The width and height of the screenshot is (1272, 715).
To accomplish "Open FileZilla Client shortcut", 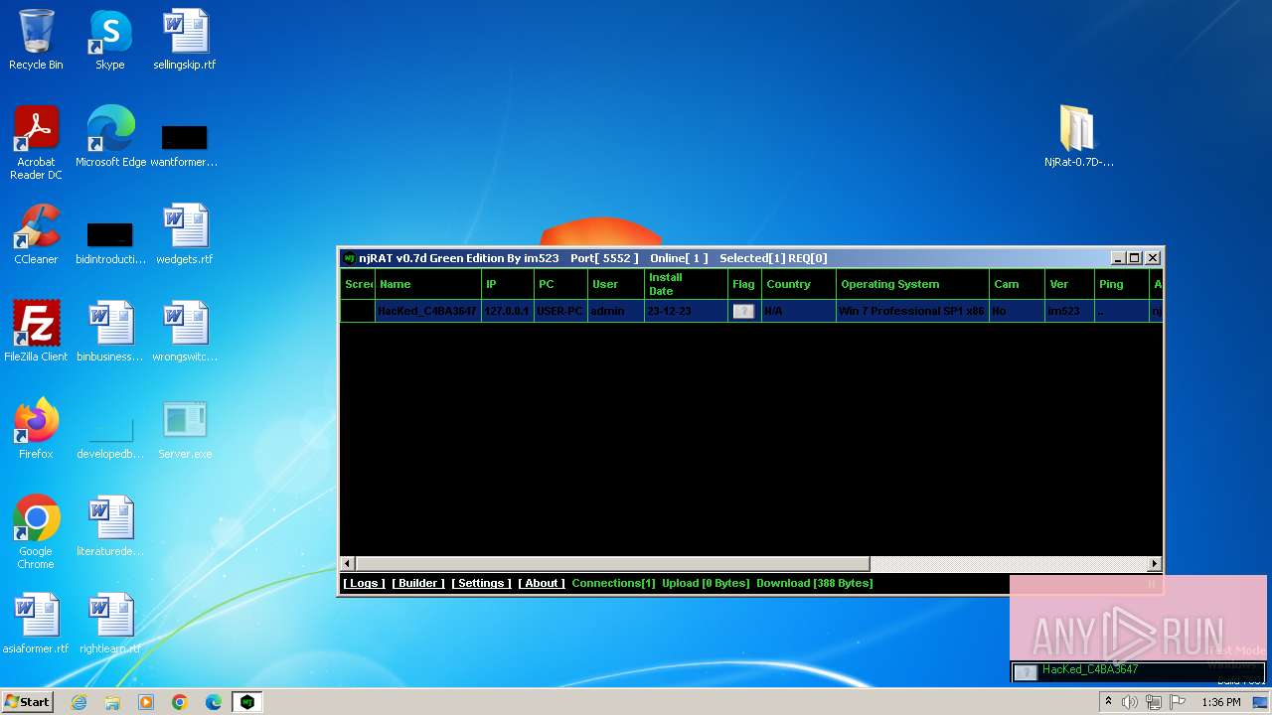I will pos(36,332).
